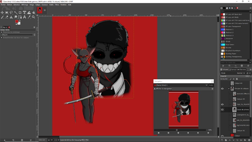Switch to the Canaux tab

coord(233,70)
